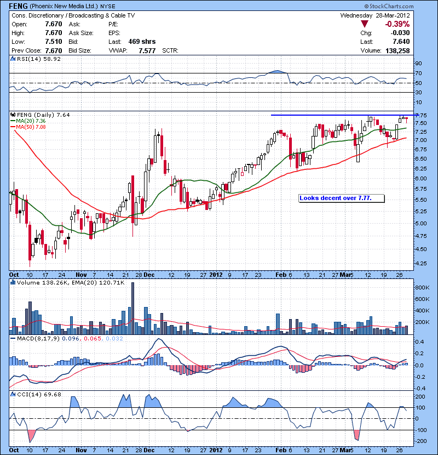The image size is (438, 455).
Task: Click the 'Looks decent over 7.77.' annotation
Action: tap(341, 198)
